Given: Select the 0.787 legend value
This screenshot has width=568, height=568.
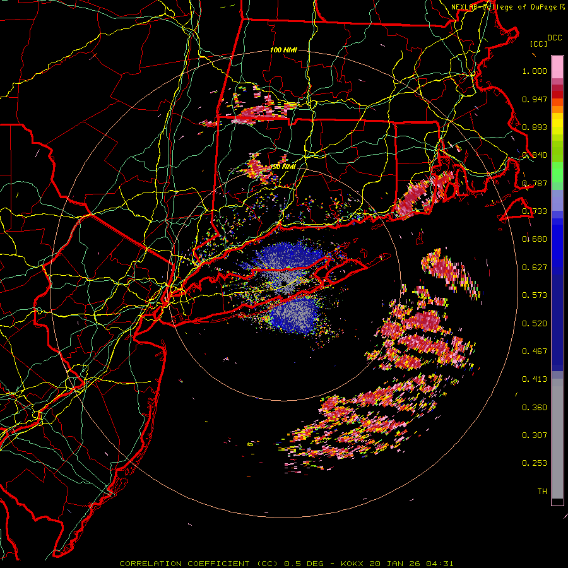Looking at the screenshot, I should coord(535,183).
